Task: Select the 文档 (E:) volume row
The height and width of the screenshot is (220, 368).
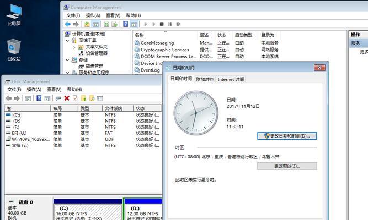Action: [x=83, y=145]
